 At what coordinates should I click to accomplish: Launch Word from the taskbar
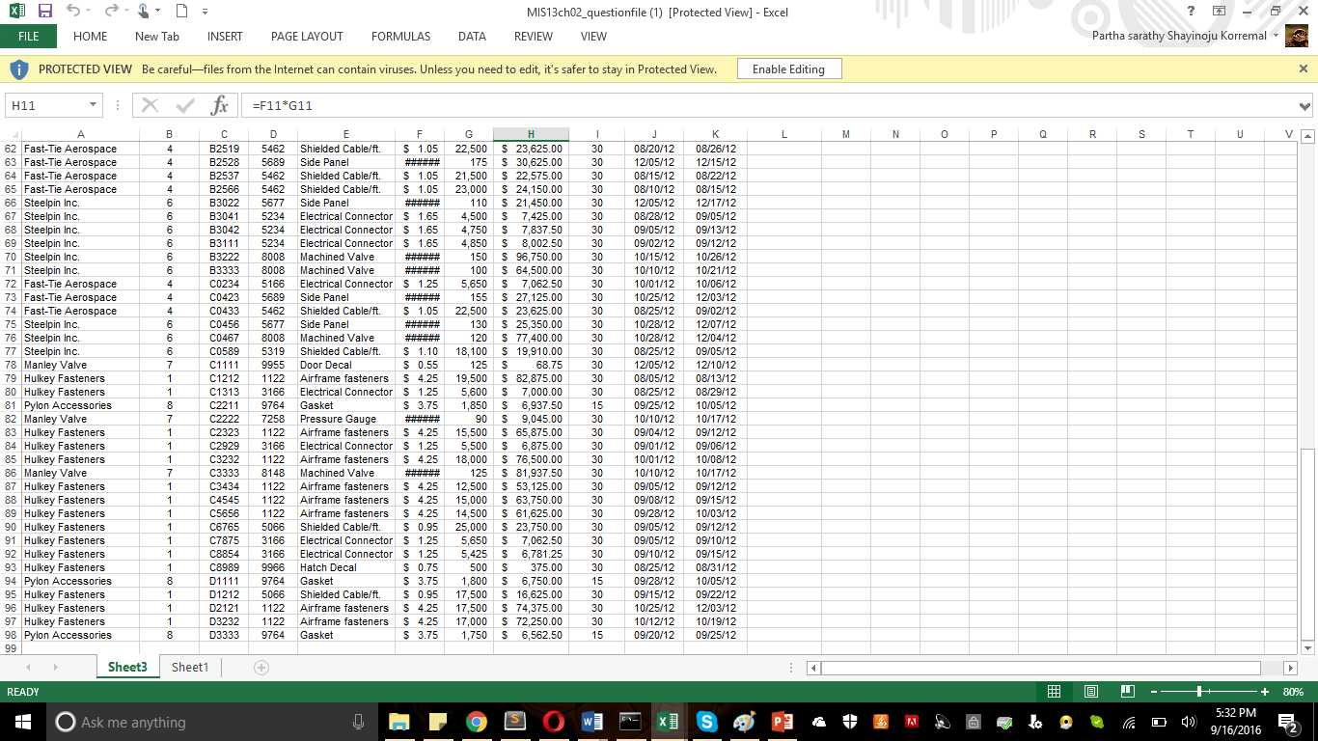(x=591, y=722)
